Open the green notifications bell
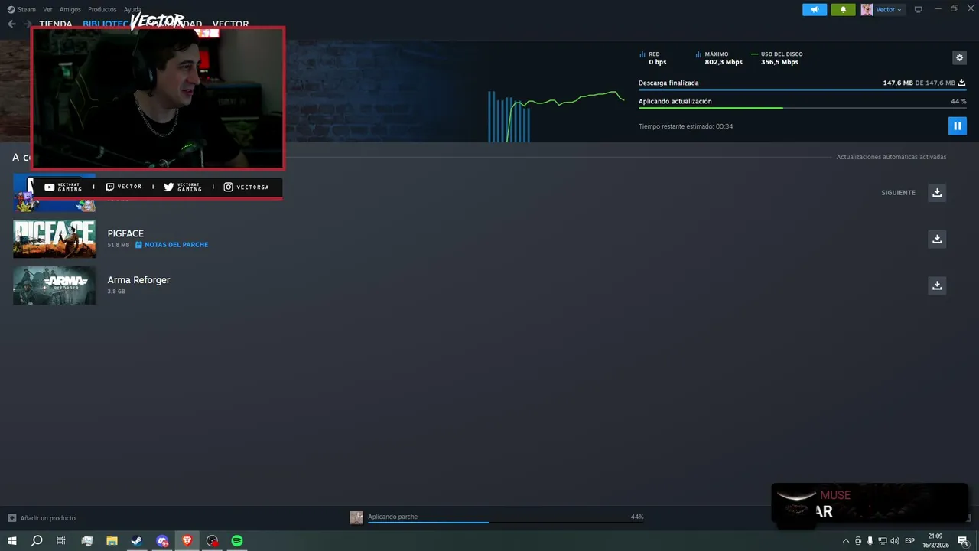The image size is (979, 551). point(843,9)
